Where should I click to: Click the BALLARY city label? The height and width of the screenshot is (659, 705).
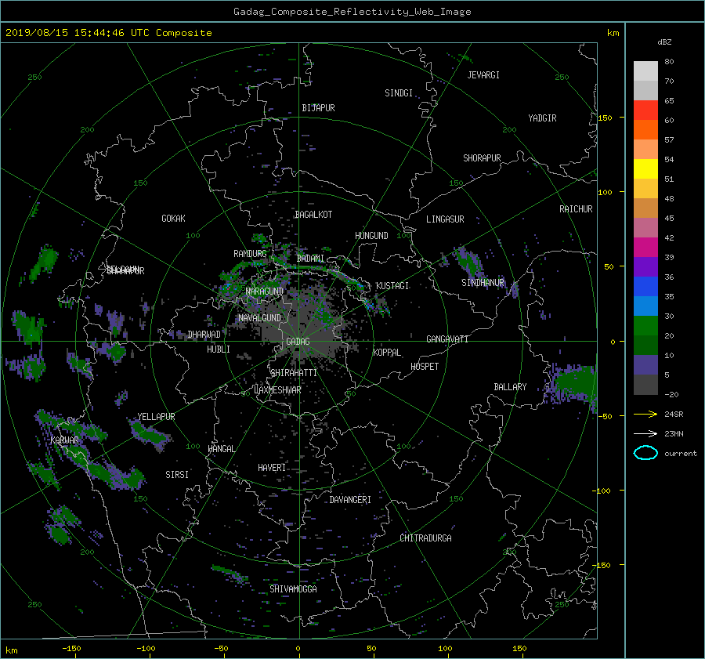tap(510, 387)
